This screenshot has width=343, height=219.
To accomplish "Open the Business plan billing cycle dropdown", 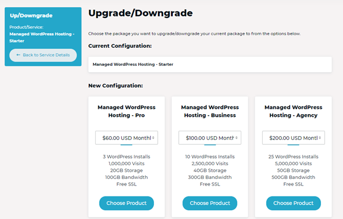I will (x=210, y=138).
